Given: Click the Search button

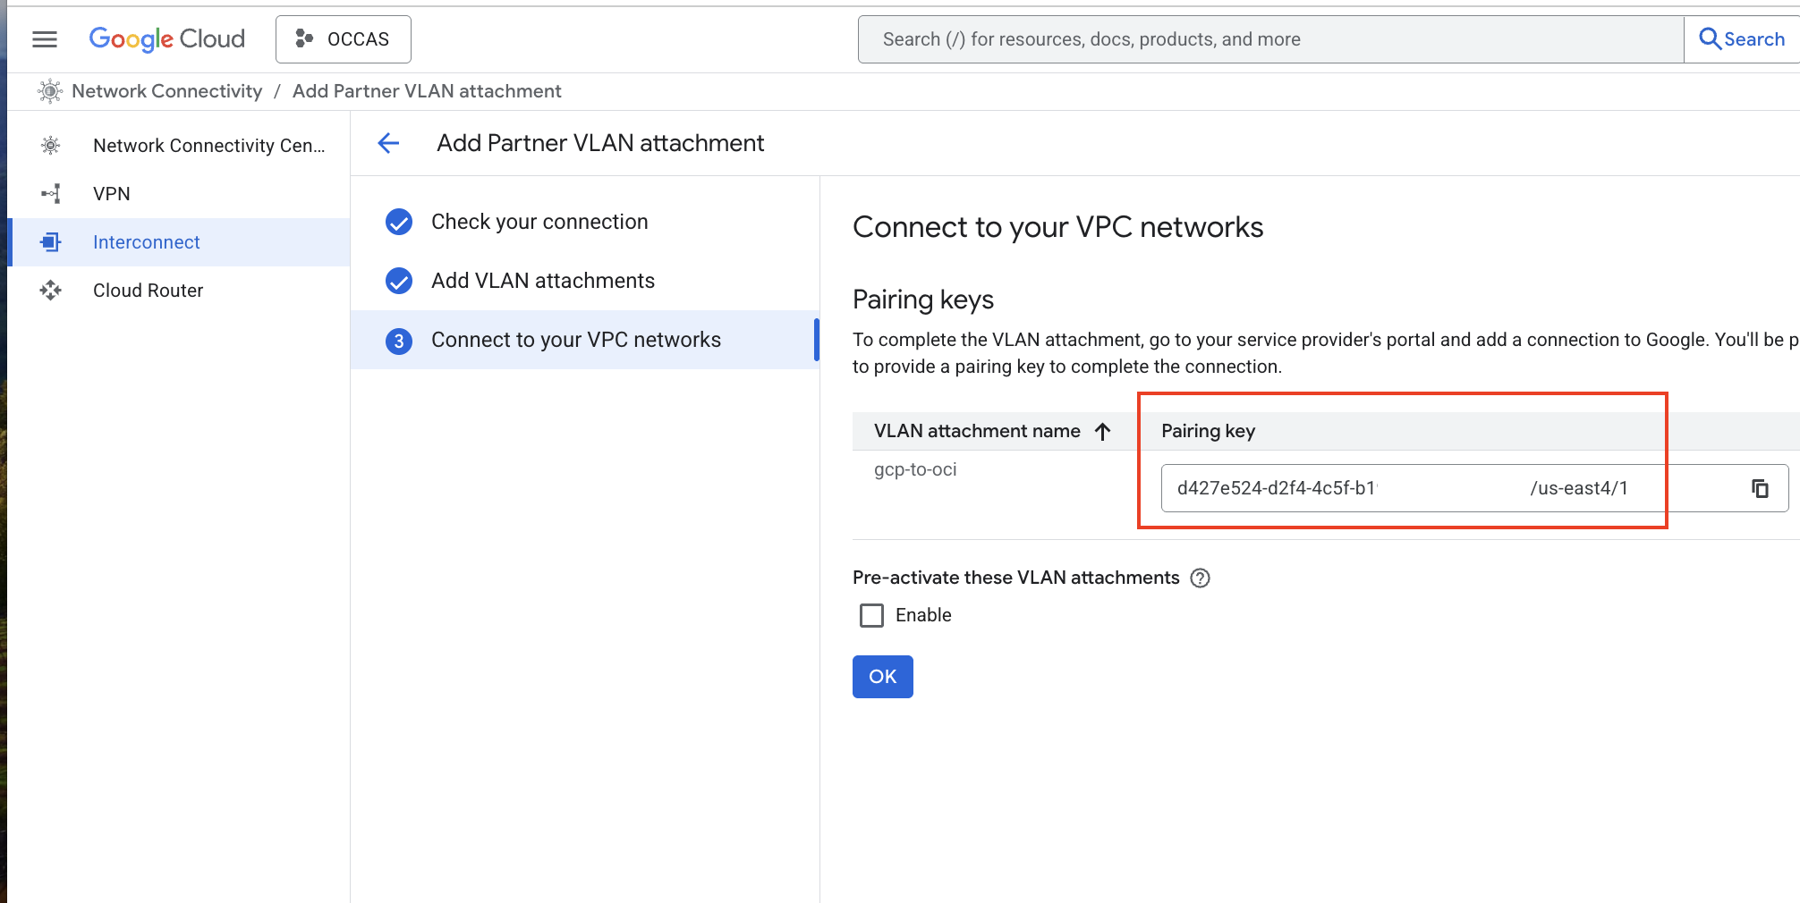Looking at the screenshot, I should click(1741, 39).
